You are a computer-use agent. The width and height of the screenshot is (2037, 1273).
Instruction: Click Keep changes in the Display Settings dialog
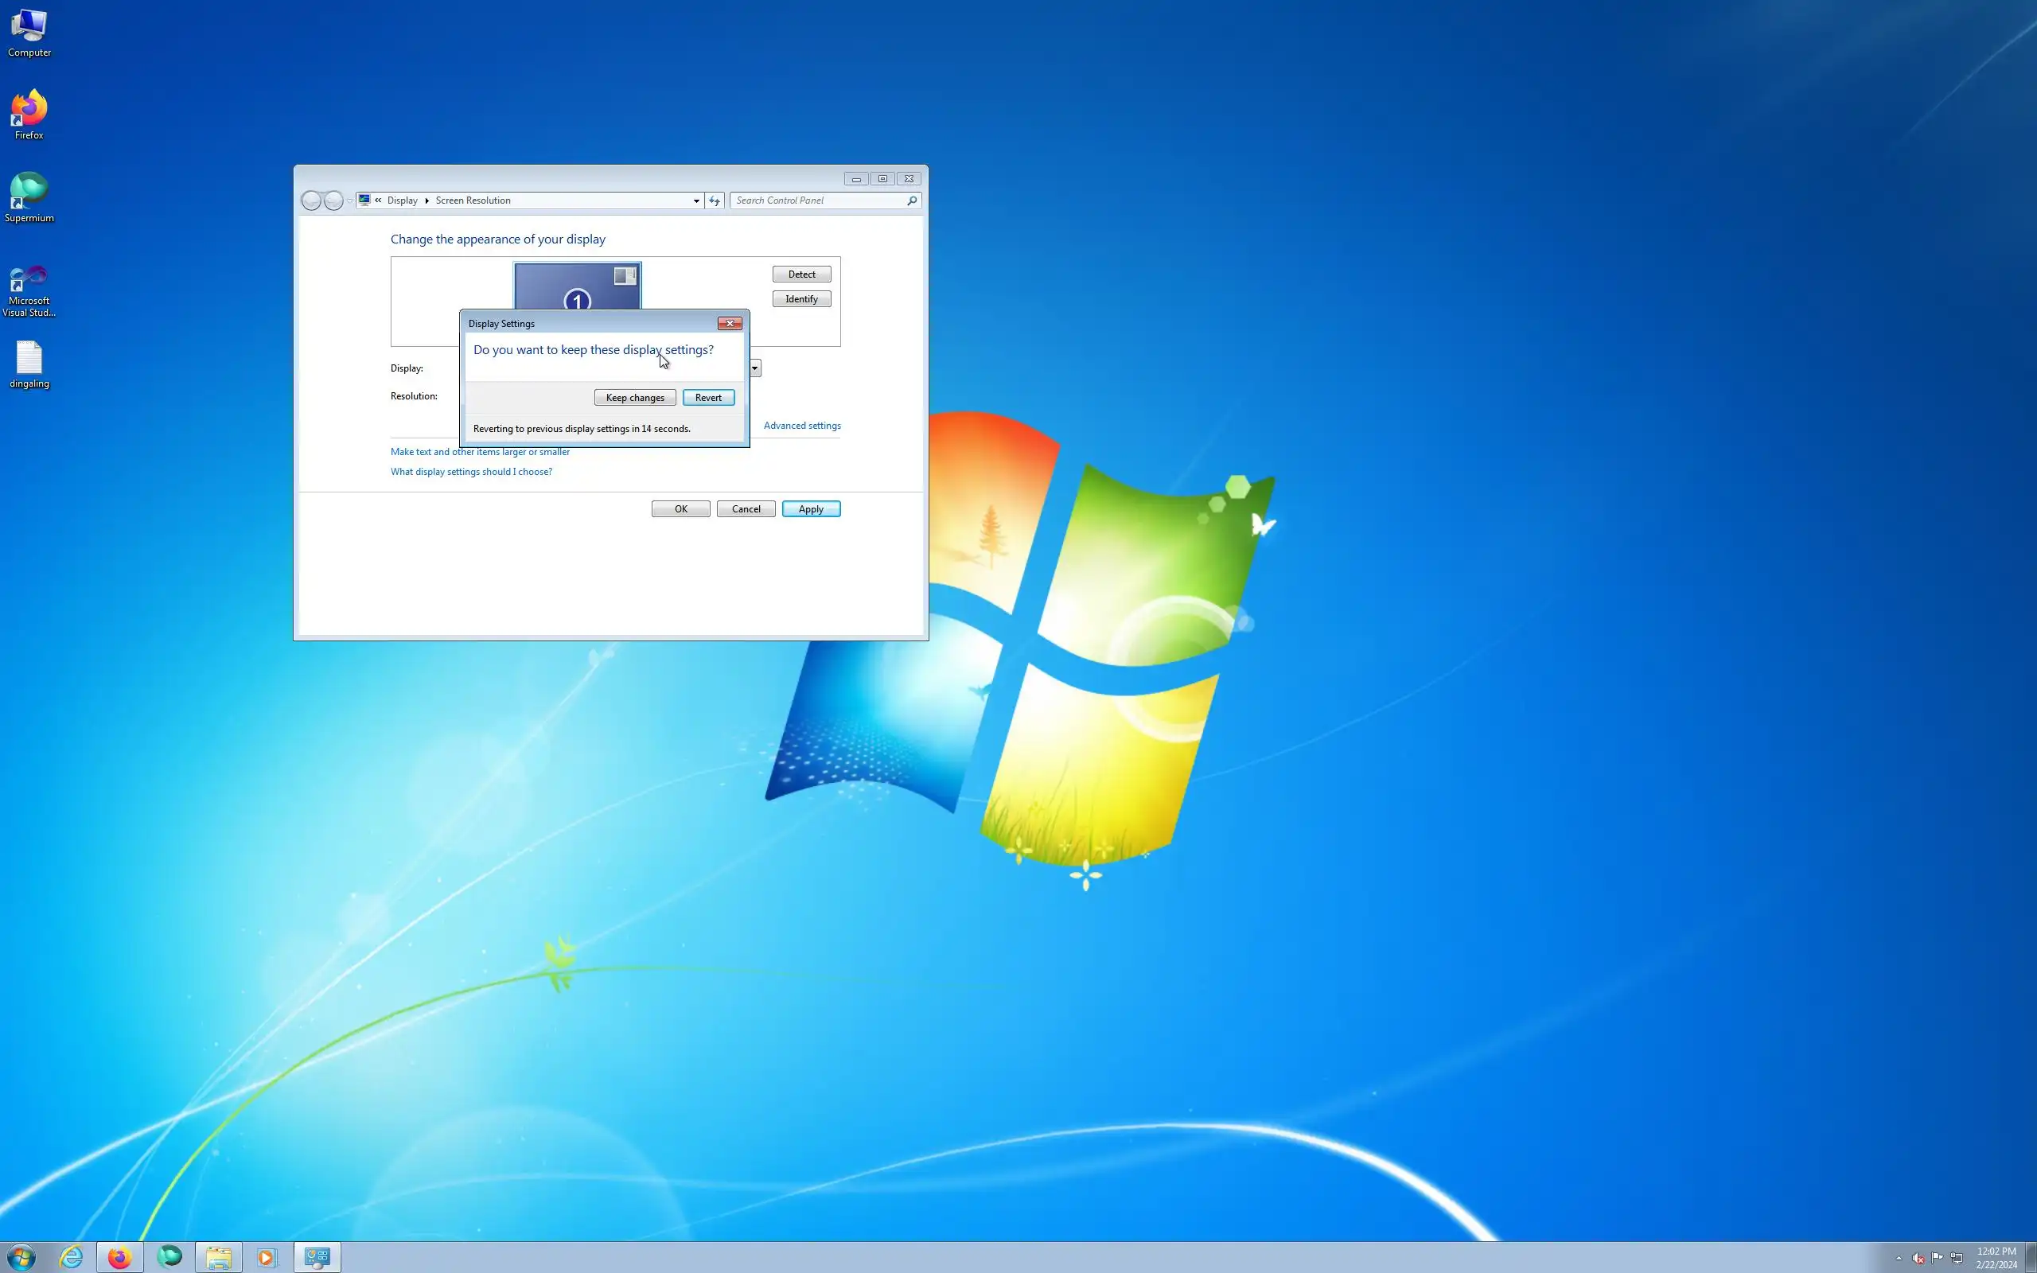(635, 397)
